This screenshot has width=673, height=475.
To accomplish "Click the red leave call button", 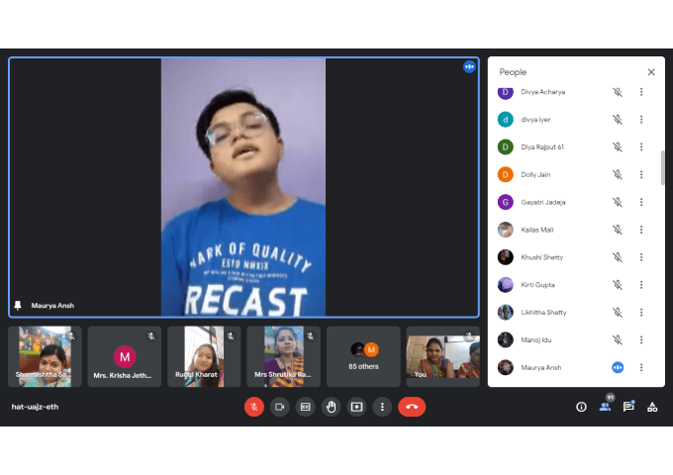I will tap(412, 407).
